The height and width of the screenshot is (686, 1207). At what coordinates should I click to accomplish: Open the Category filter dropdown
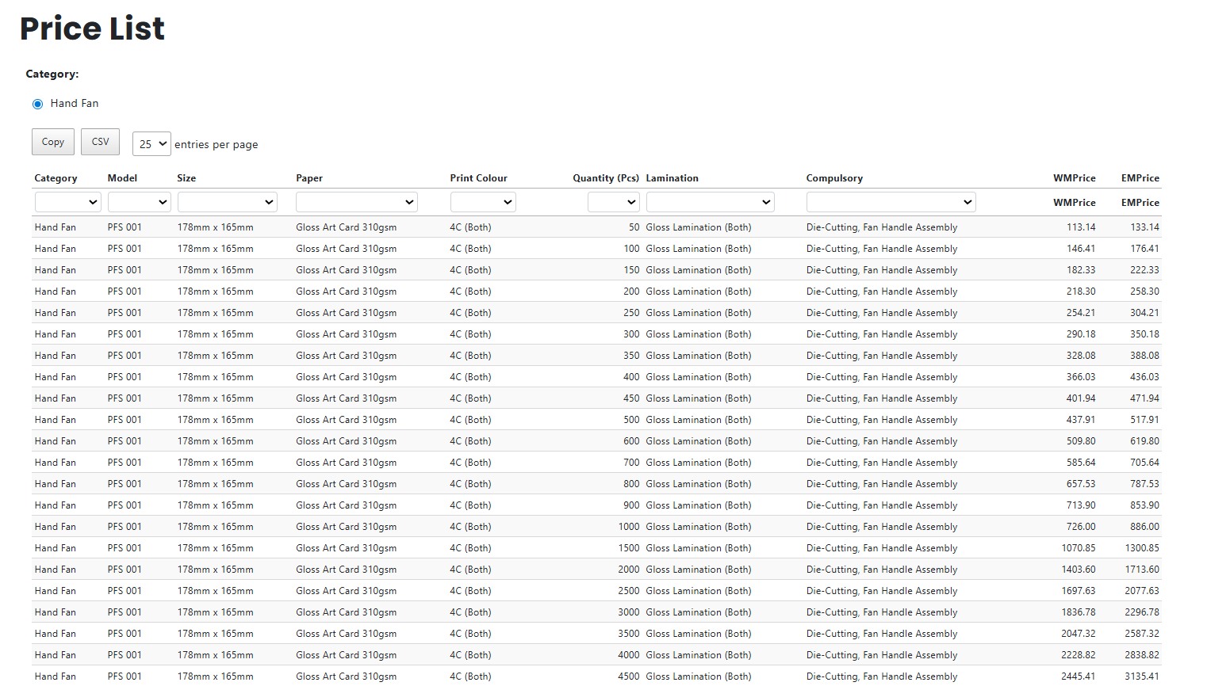click(67, 203)
